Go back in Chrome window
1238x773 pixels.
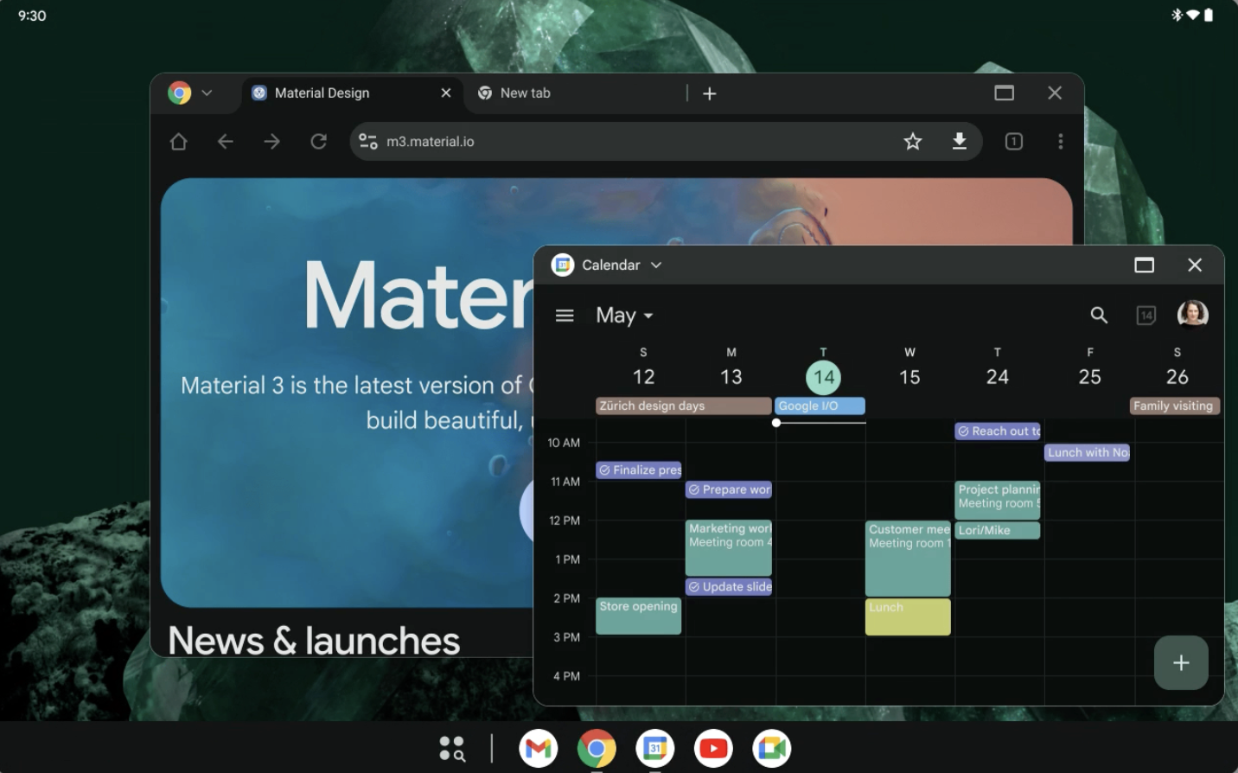[225, 141]
